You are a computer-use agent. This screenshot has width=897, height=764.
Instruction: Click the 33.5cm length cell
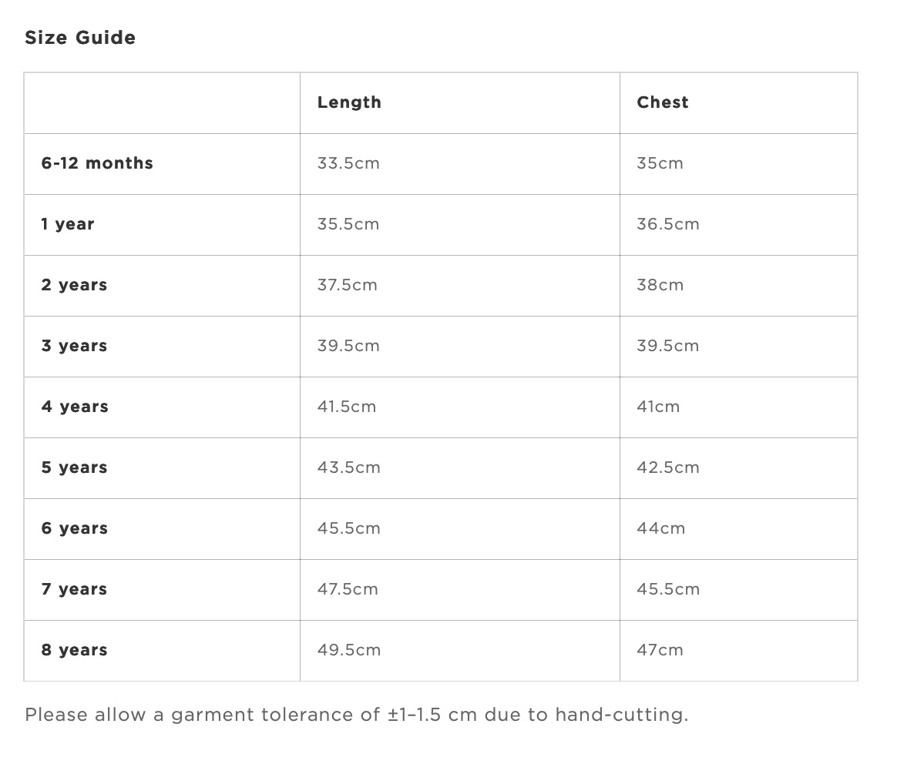[x=460, y=164]
